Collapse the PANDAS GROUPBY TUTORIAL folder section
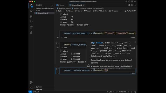 pos(44,8)
